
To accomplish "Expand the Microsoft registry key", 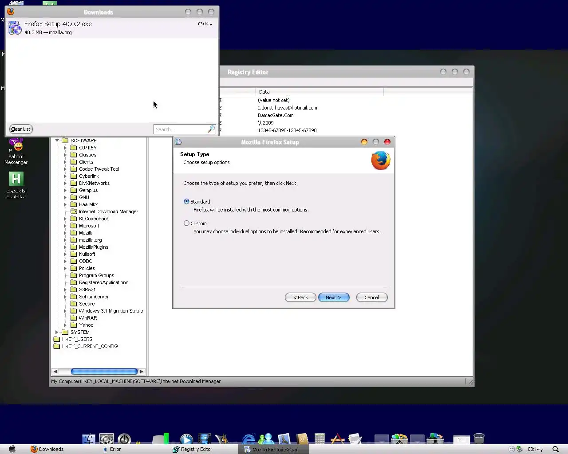I will (x=65, y=226).
